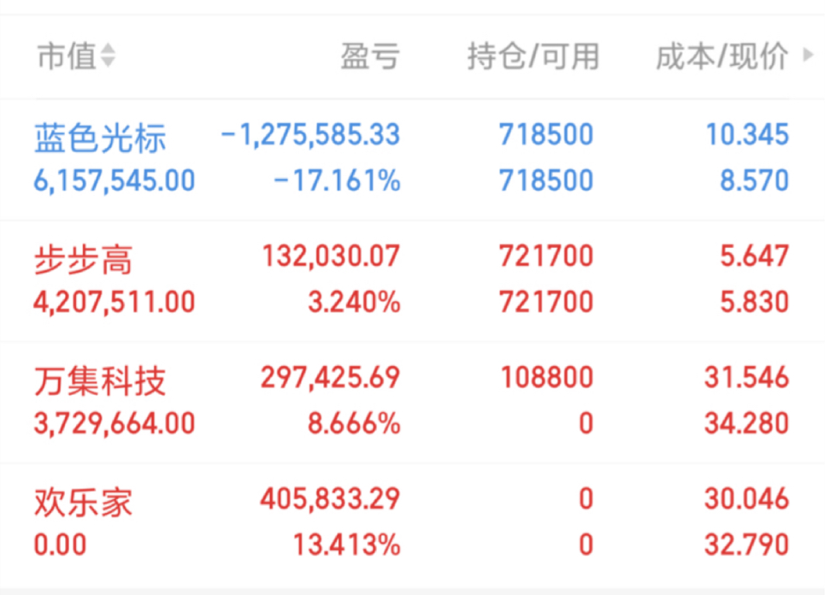Select current price 34.280
The width and height of the screenshot is (825, 595).
[x=747, y=424]
